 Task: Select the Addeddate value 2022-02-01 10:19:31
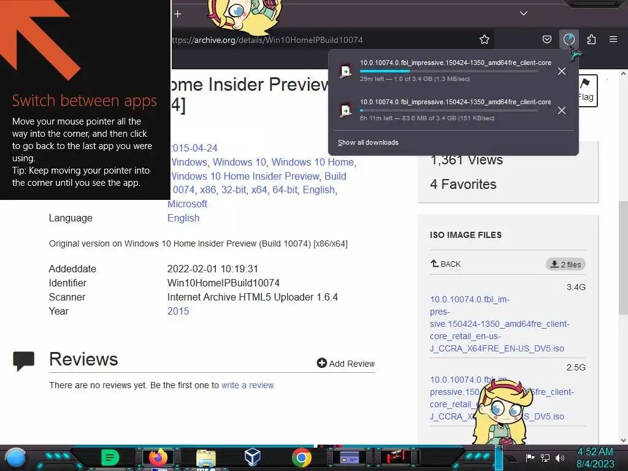point(213,269)
